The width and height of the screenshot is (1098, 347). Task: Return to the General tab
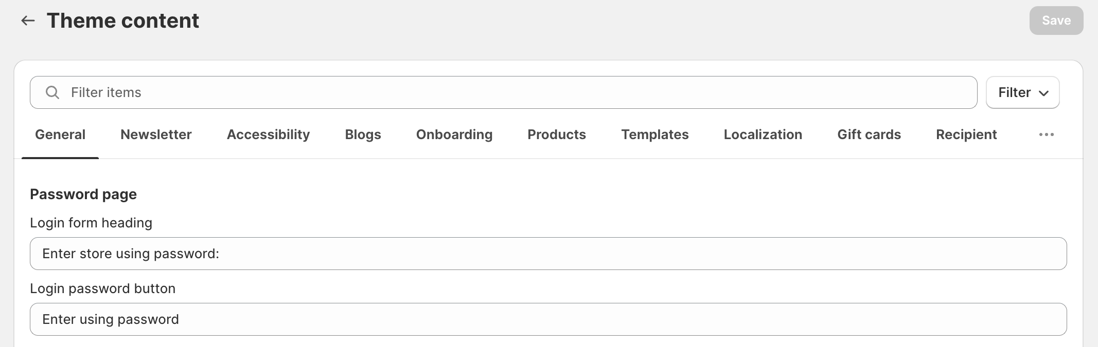(x=60, y=134)
